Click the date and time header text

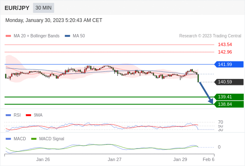pos(54,20)
